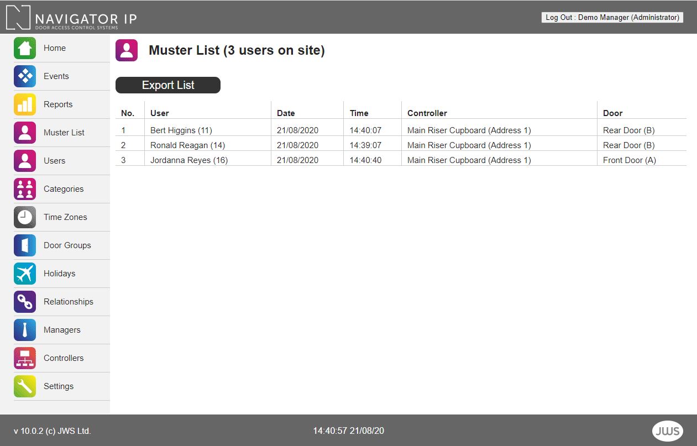The height and width of the screenshot is (446, 697).
Task: Click the Door column header
Action: [613, 113]
